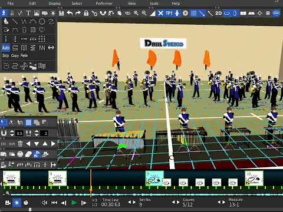Click the Shift button
The image size is (283, 212).
12,144
